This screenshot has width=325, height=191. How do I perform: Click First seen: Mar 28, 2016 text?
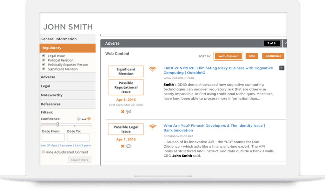pos(126,105)
